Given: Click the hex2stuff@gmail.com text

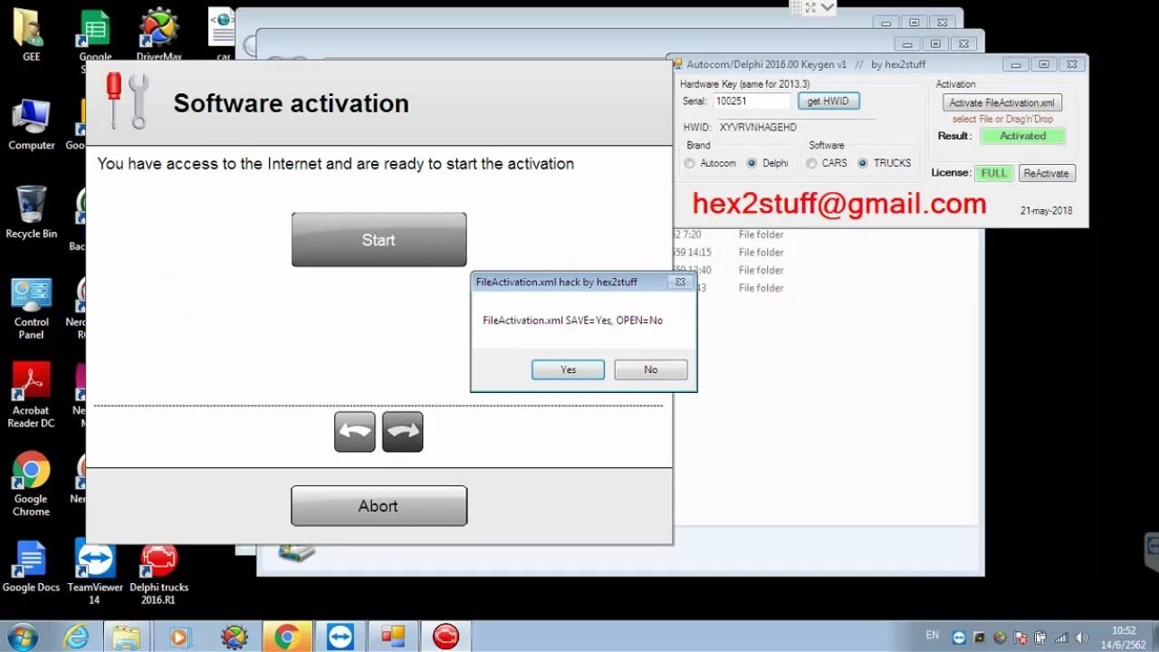Looking at the screenshot, I should point(839,205).
